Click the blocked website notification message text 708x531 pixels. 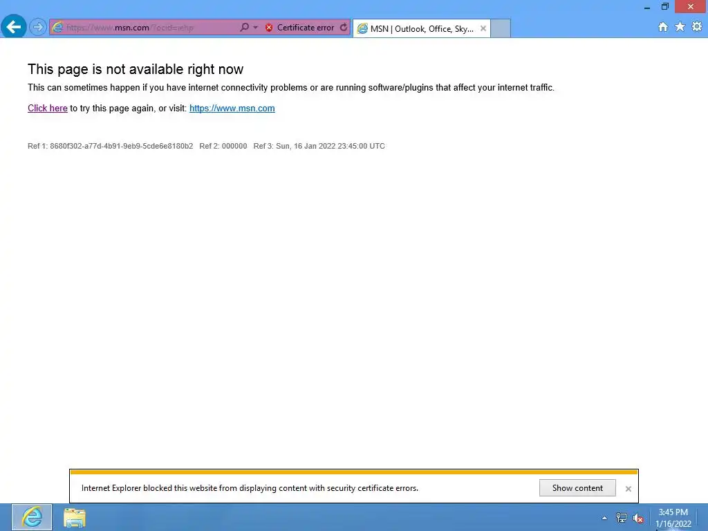[250, 488]
